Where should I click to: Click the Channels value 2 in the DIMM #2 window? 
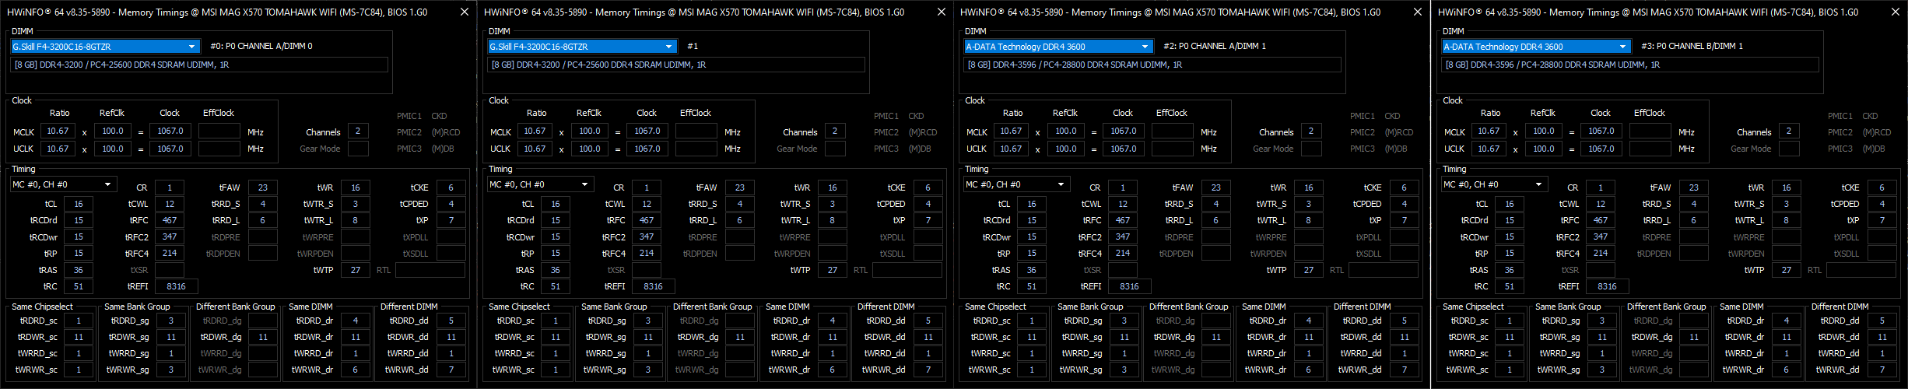pyautogui.click(x=1311, y=131)
